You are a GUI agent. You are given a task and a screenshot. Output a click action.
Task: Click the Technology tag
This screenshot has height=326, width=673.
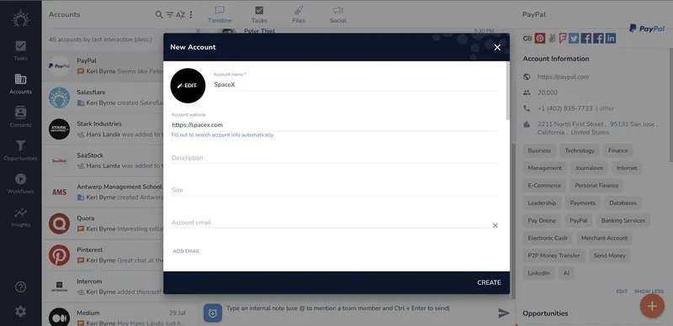click(x=580, y=150)
